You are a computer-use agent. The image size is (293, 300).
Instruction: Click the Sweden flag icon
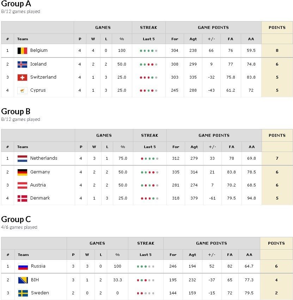click(23, 293)
